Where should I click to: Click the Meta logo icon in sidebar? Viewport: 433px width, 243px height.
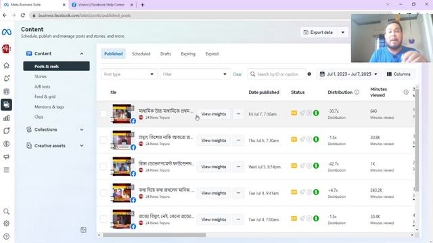(6, 32)
